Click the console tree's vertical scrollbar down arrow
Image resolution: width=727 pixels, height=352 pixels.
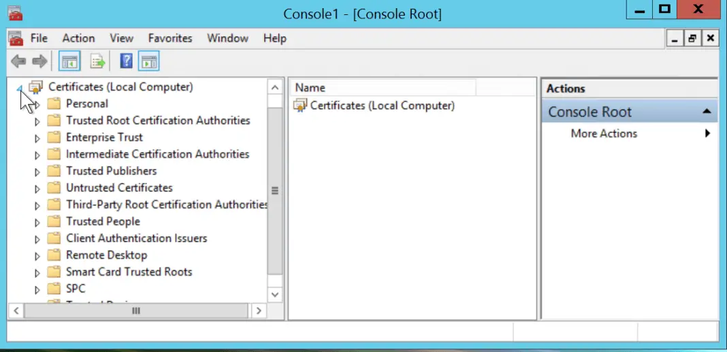tap(275, 294)
